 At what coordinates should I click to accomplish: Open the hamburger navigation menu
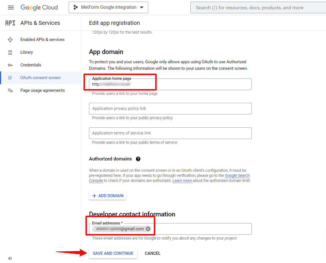click(x=11, y=7)
